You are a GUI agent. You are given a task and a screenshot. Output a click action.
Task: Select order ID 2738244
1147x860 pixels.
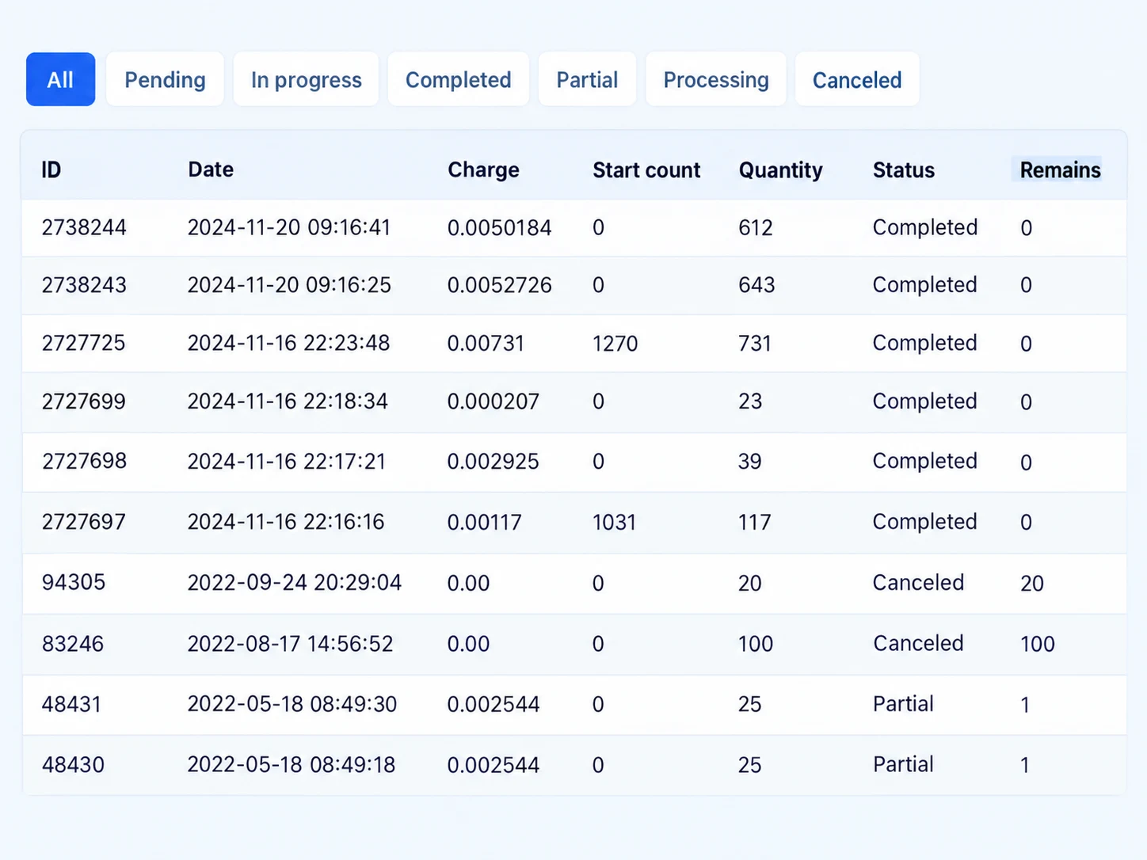tap(84, 227)
